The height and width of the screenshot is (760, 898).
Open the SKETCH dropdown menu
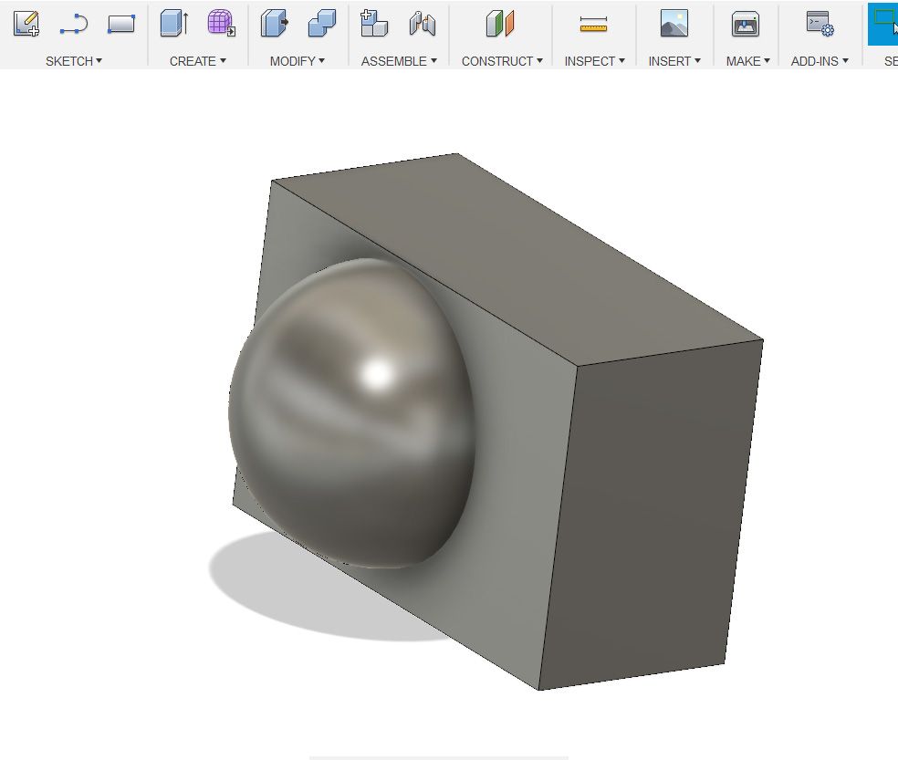(x=73, y=61)
